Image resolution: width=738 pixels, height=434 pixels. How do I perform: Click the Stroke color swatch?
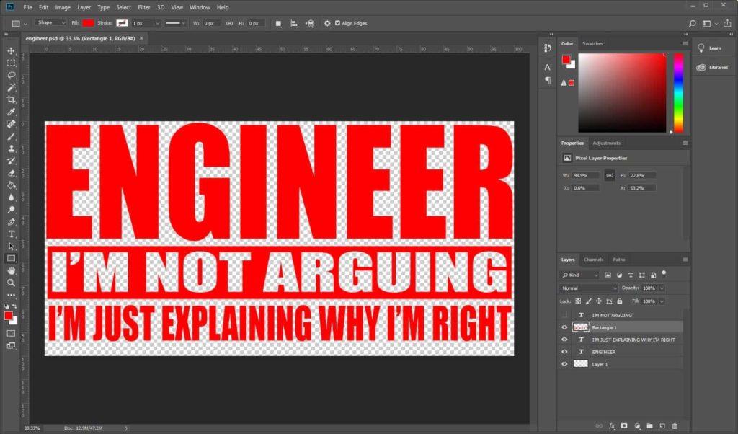[x=122, y=23]
